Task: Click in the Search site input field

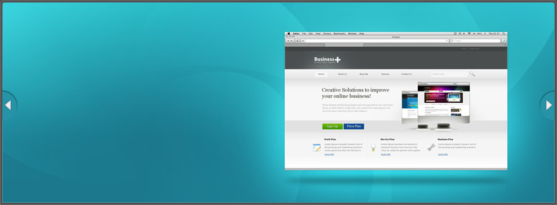Action: [449, 74]
